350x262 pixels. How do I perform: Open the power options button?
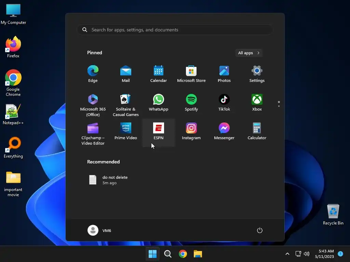[260, 230]
